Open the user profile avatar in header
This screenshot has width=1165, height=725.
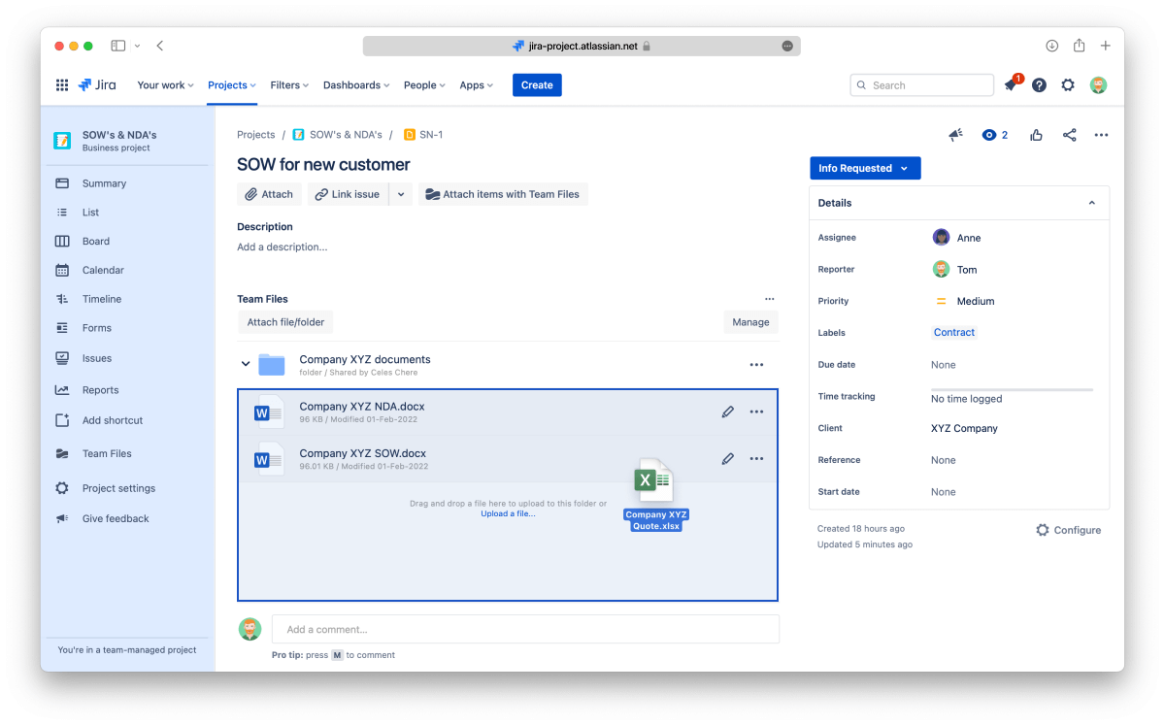point(1098,85)
